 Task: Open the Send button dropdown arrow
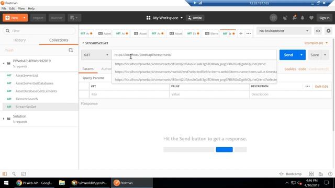coord(301,55)
